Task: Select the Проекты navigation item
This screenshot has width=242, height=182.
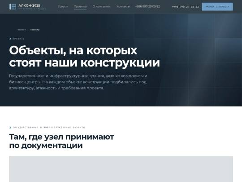Action: pyautogui.click(x=80, y=6)
